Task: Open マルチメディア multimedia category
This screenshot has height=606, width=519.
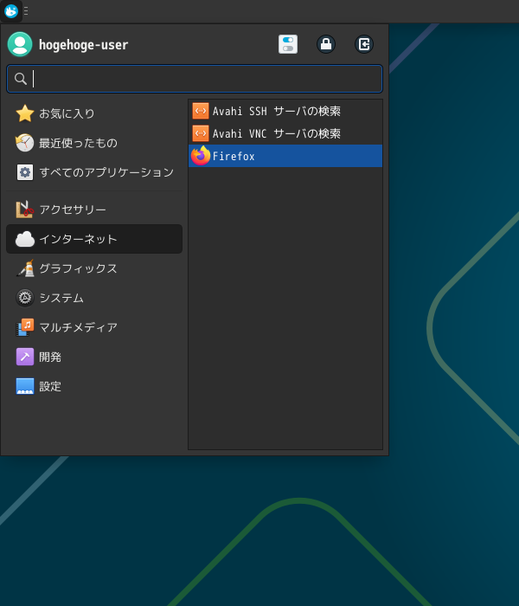Action: point(78,327)
